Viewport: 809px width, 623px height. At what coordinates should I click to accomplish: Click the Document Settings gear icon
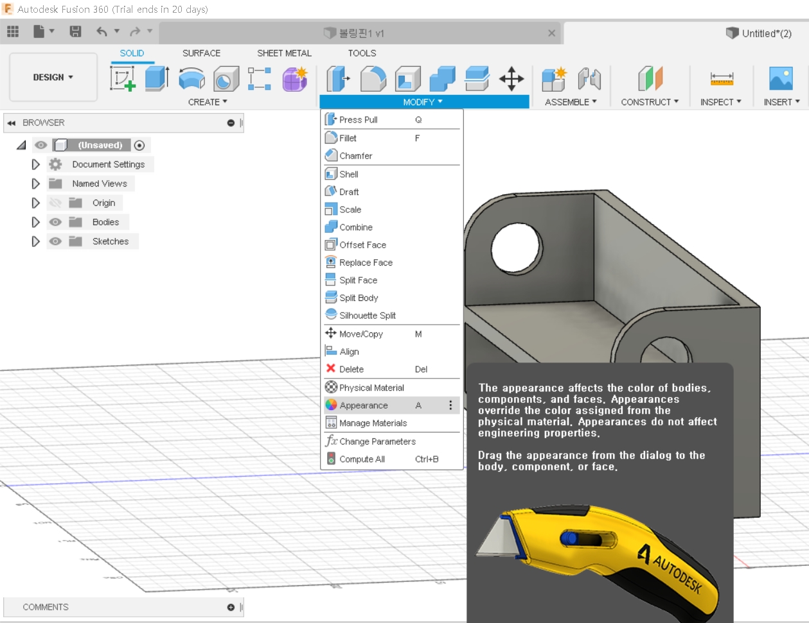56,164
